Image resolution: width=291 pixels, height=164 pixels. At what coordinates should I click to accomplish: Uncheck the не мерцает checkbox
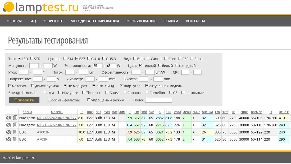click(65, 85)
